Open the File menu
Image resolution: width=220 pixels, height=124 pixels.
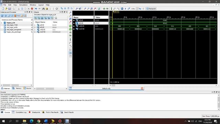coord(4,5)
